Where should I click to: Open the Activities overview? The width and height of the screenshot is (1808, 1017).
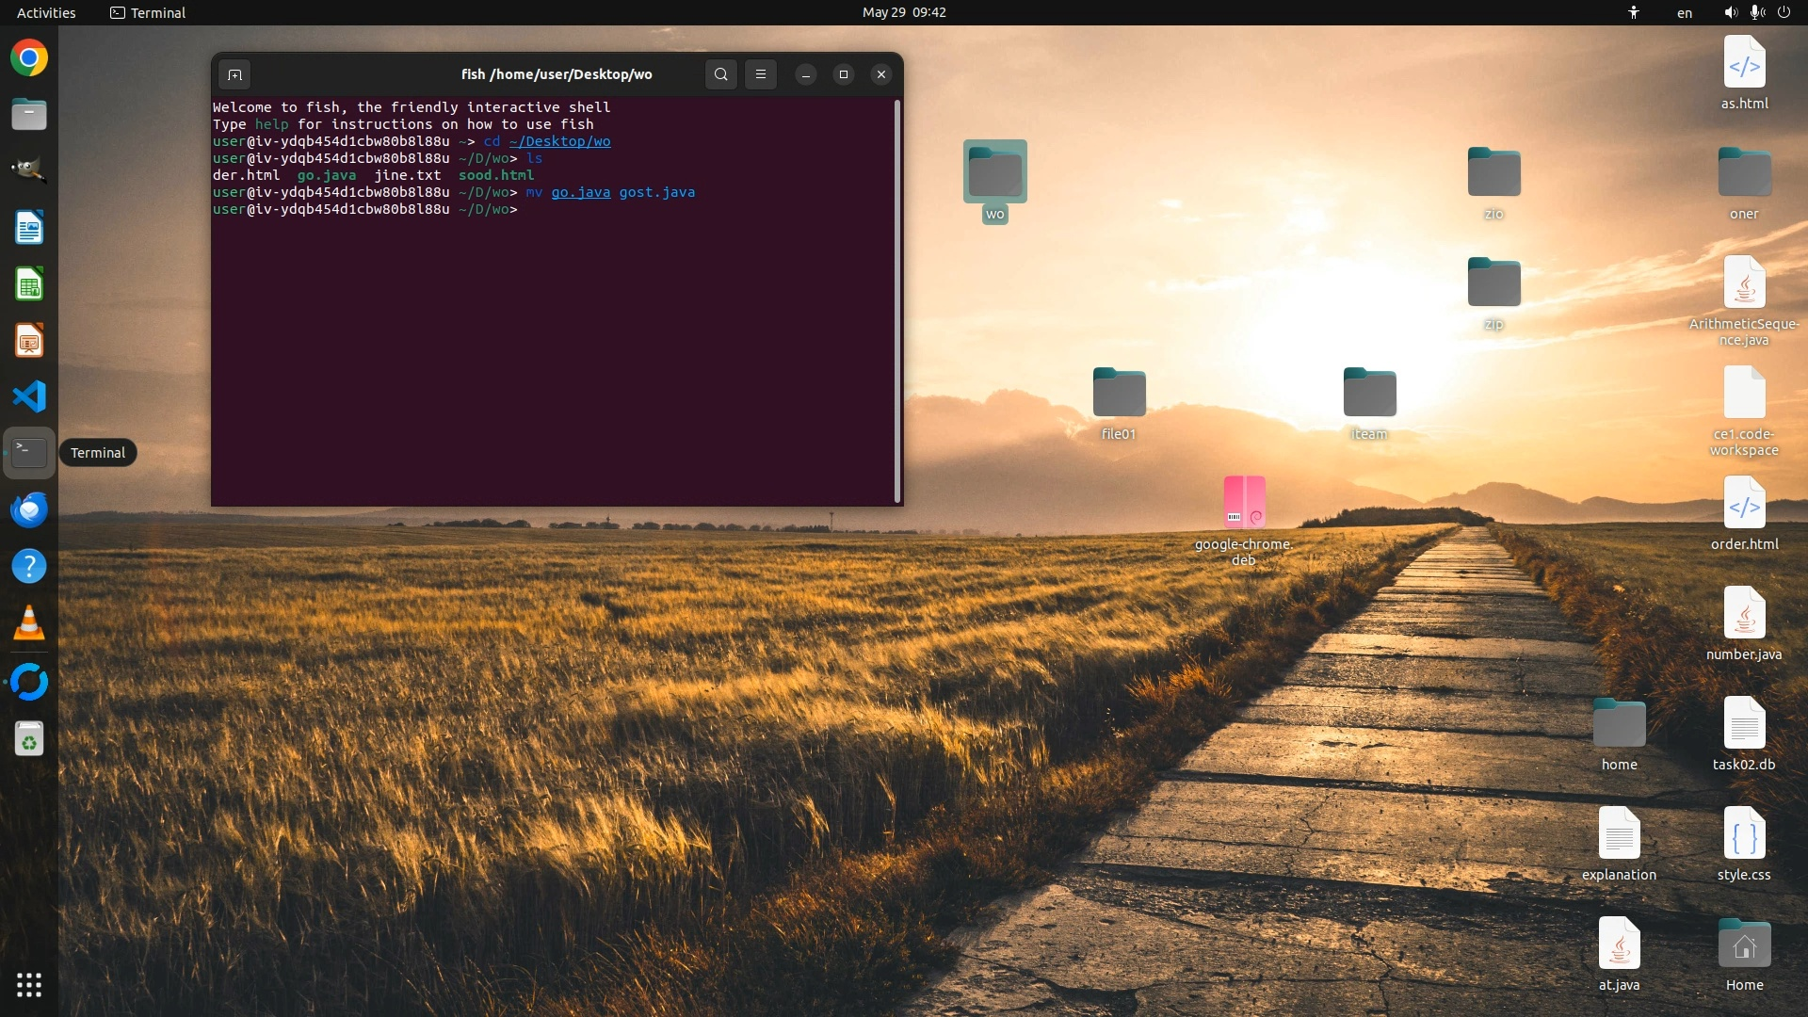pyautogui.click(x=46, y=12)
